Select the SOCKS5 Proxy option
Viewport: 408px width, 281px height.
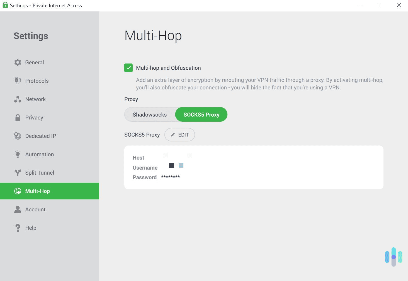(x=201, y=114)
